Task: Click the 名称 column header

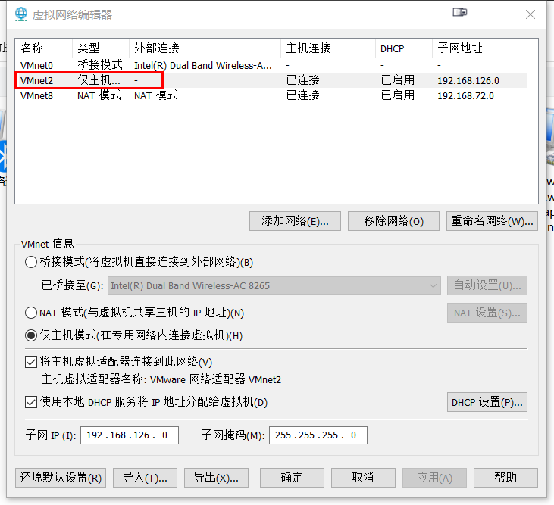Action: (x=44, y=48)
